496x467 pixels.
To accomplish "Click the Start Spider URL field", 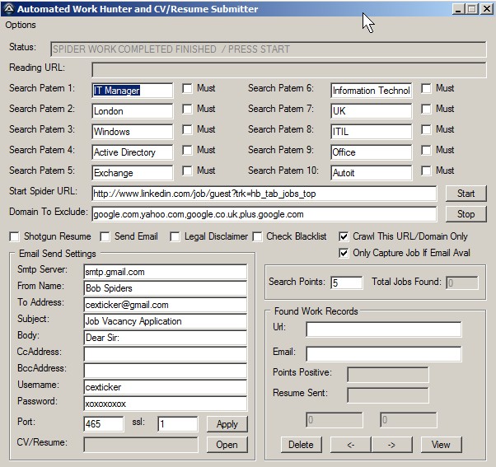I will [264, 194].
